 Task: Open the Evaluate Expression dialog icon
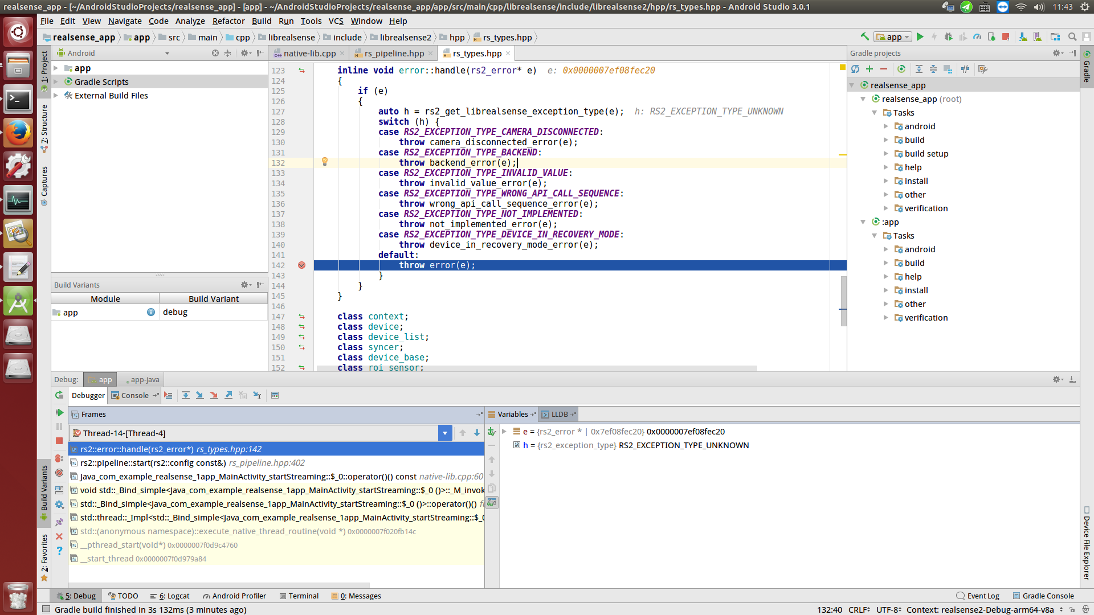coord(275,395)
